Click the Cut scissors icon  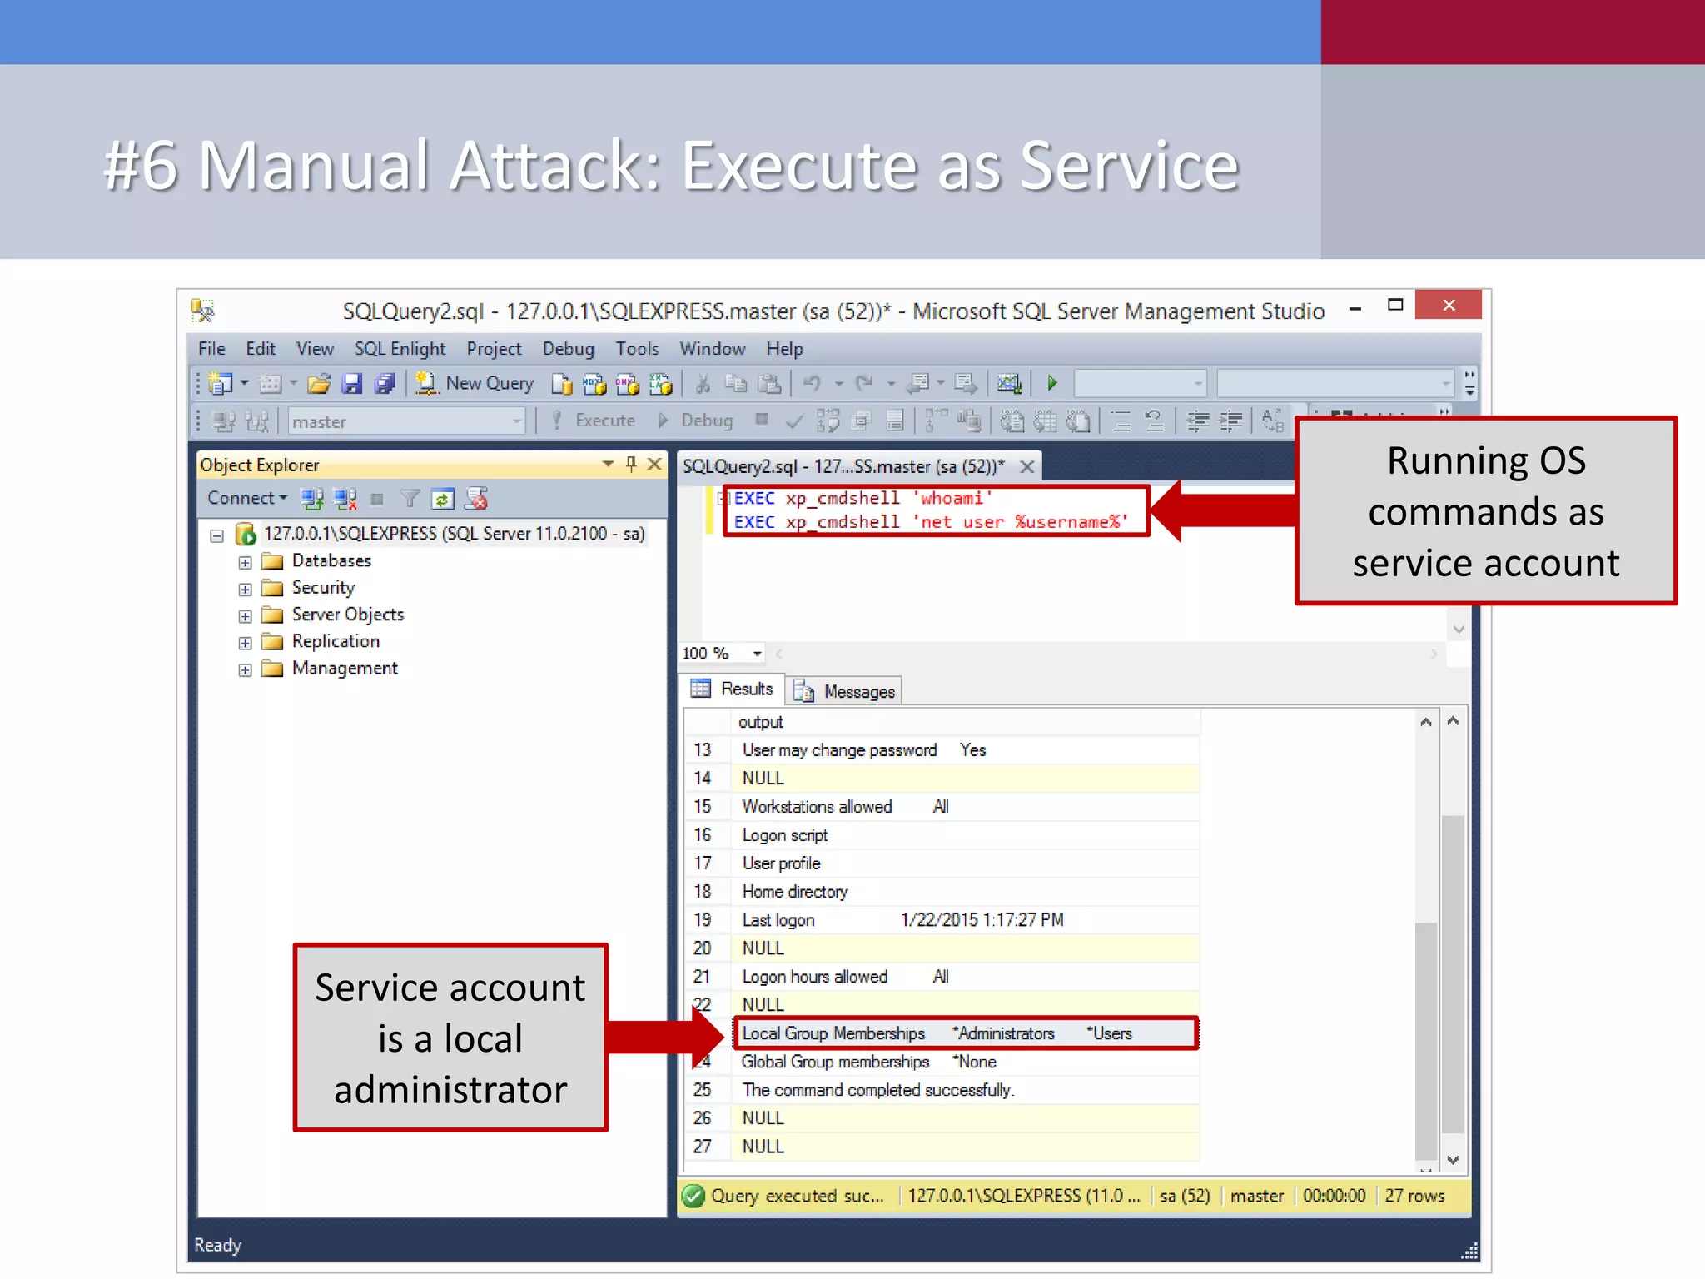pos(703,383)
